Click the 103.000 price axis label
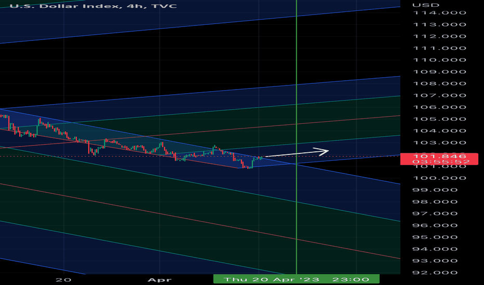The image size is (484, 285). (x=439, y=142)
